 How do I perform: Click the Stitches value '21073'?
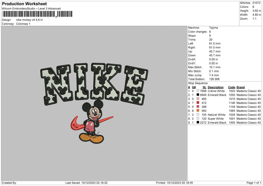coord(256,3)
